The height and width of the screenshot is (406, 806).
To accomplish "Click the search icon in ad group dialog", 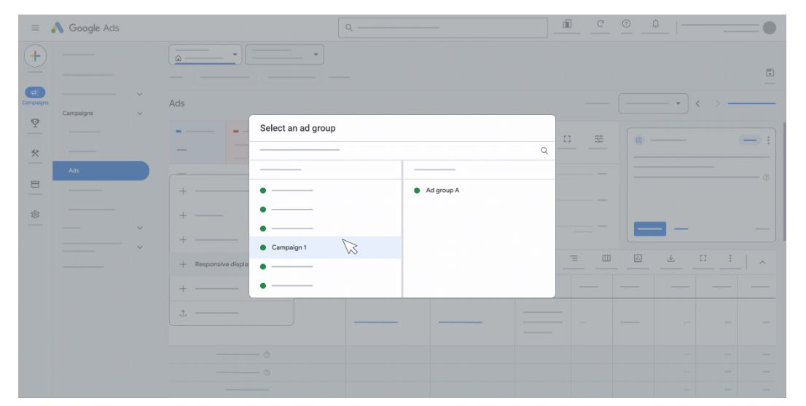I will pos(544,151).
